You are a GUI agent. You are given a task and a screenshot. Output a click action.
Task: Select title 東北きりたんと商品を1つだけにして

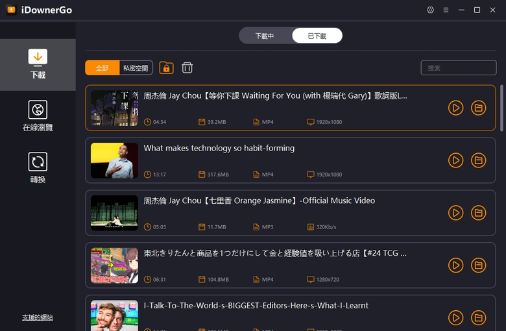(x=275, y=253)
